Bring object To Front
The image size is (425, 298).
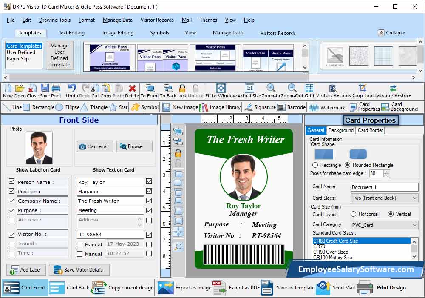pyautogui.click(x=150, y=88)
